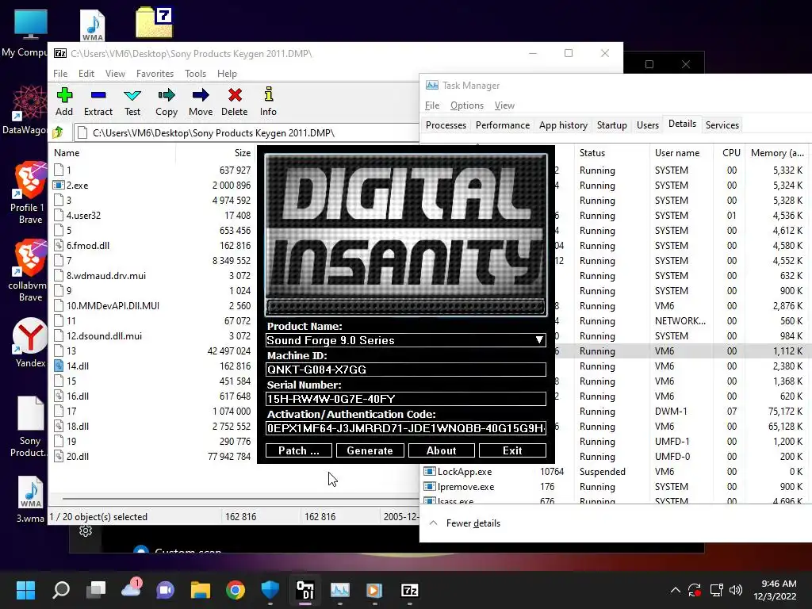
Task: Open File Explorer from the taskbar
Action: tap(201, 590)
